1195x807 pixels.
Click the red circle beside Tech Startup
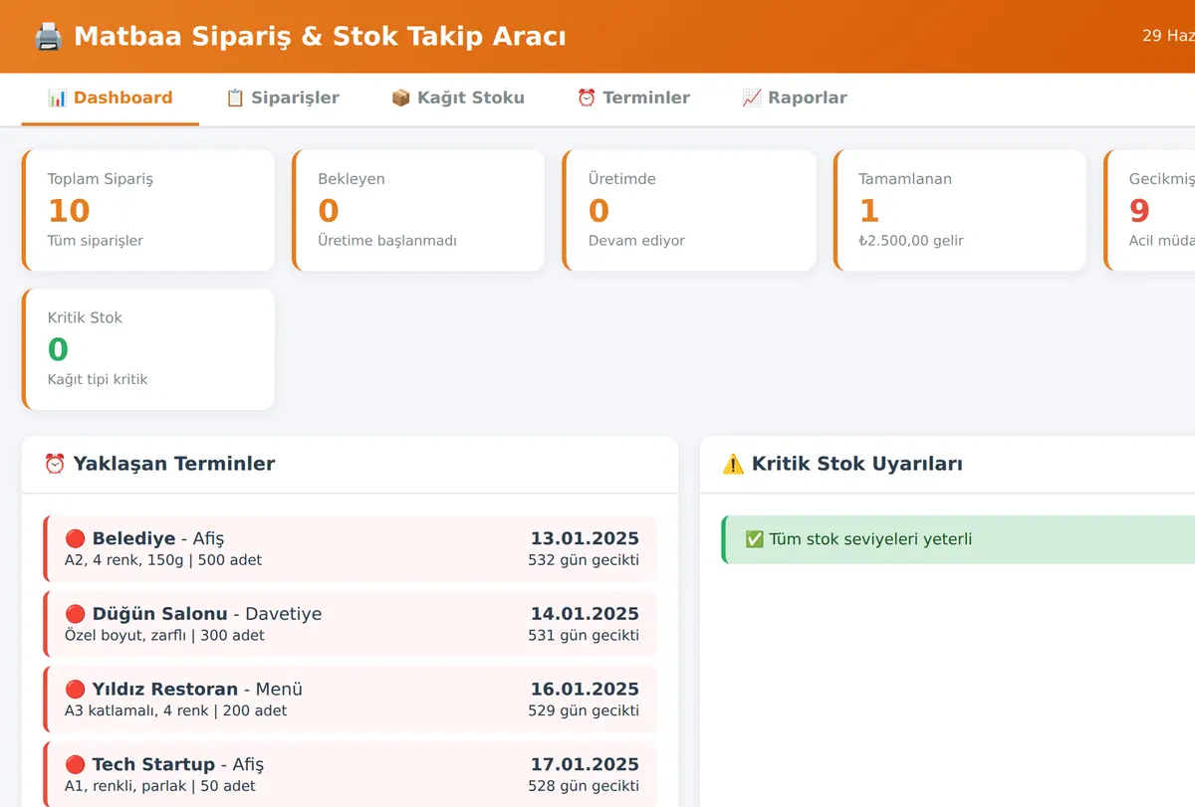point(75,764)
